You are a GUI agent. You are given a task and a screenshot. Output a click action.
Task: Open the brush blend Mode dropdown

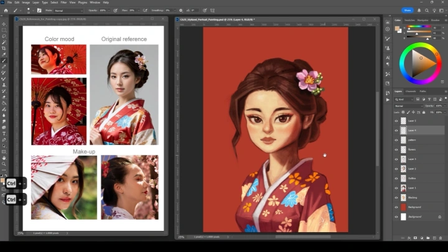click(67, 11)
